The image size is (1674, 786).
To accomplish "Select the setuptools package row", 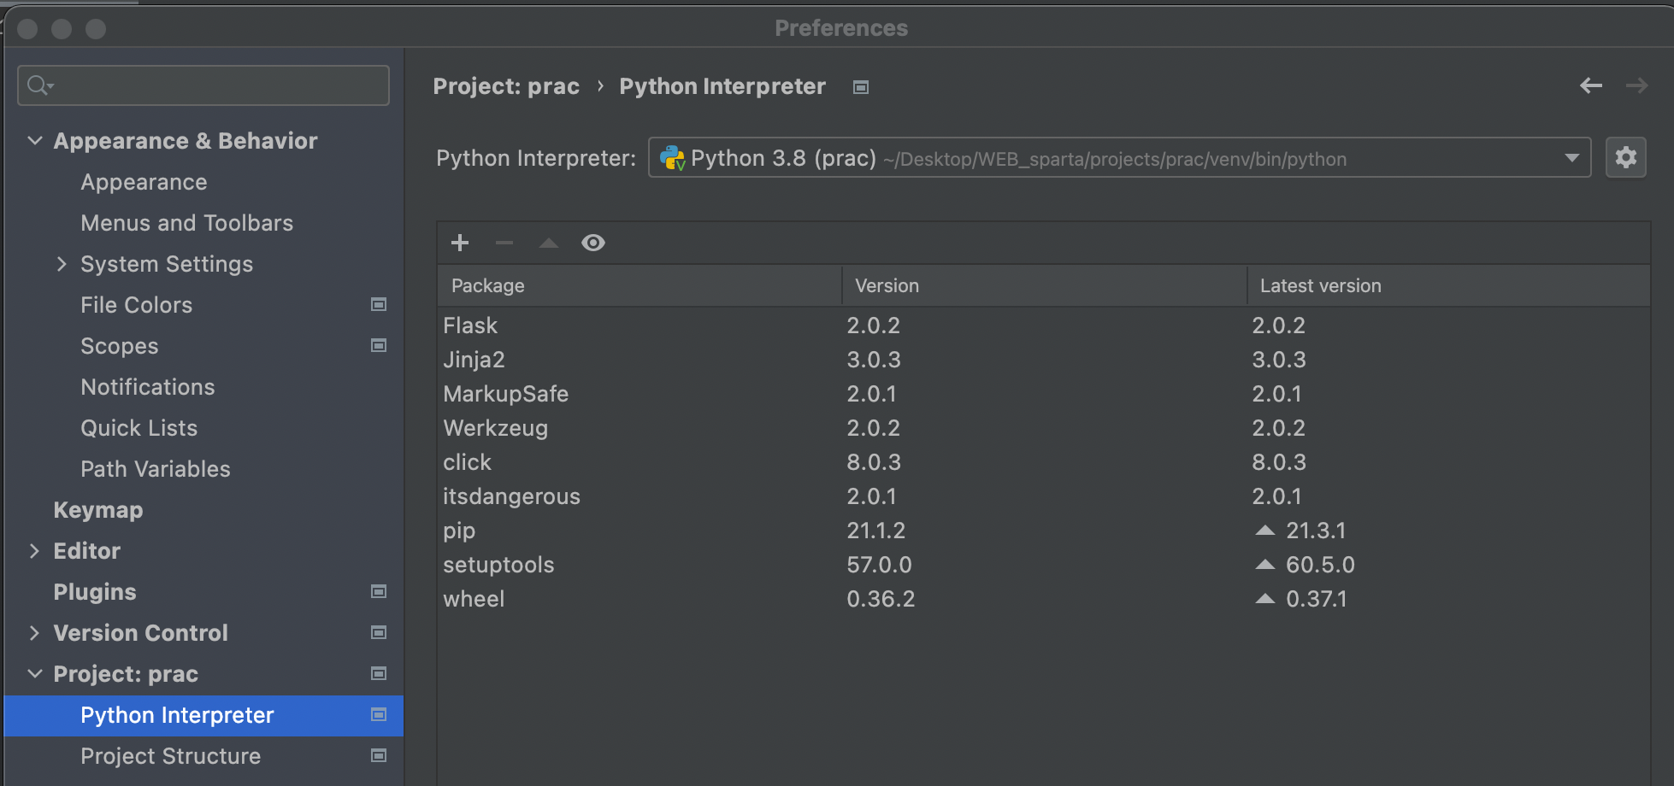I will coord(1043,565).
